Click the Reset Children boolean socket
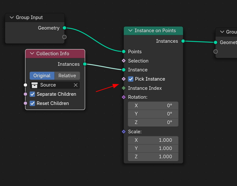The width and height of the screenshot is (237, 186). (x=25, y=103)
